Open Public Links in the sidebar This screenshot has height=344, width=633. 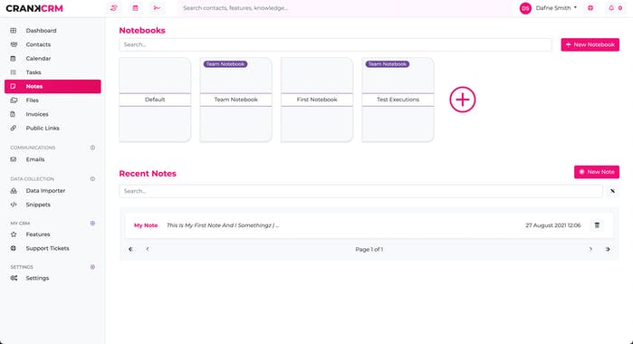[x=53, y=128]
